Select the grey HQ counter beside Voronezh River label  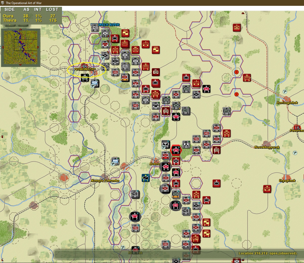tap(95, 28)
